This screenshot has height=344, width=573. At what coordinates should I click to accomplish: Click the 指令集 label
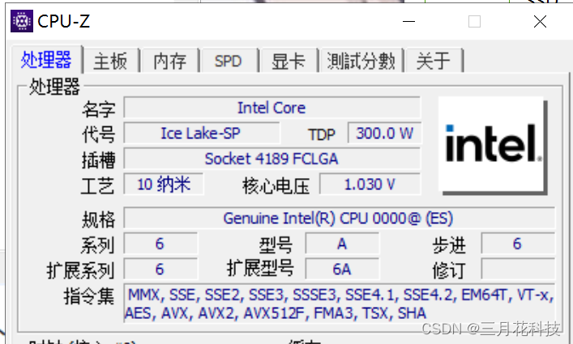pos(89,296)
